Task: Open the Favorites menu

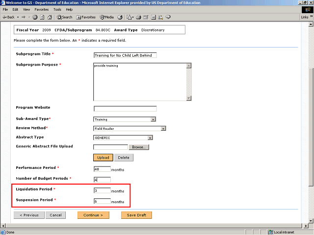Action: (x=41, y=9)
